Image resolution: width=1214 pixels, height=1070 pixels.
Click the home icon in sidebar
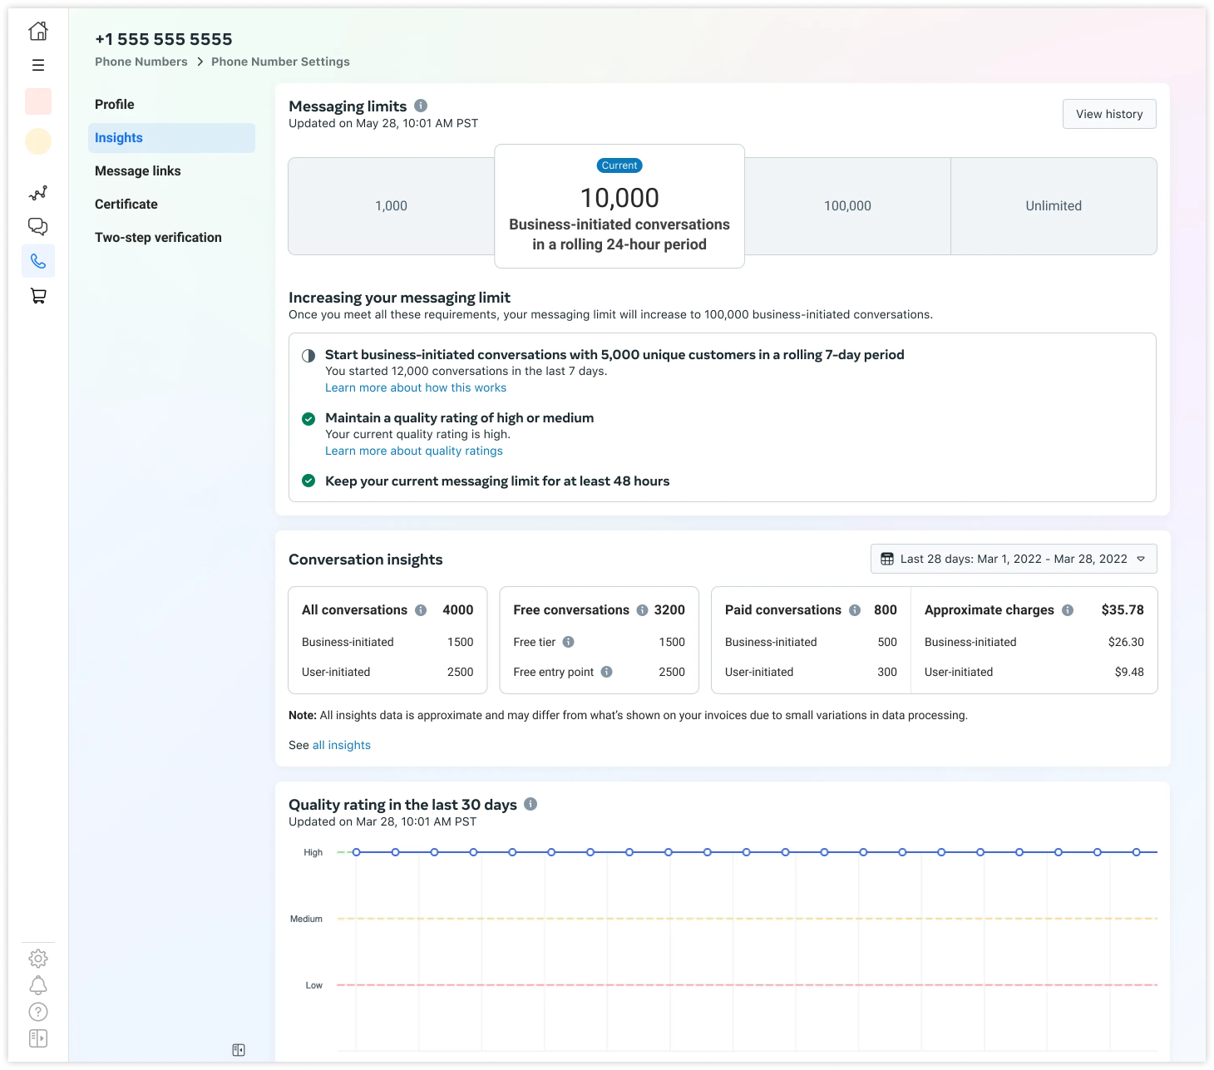38,32
